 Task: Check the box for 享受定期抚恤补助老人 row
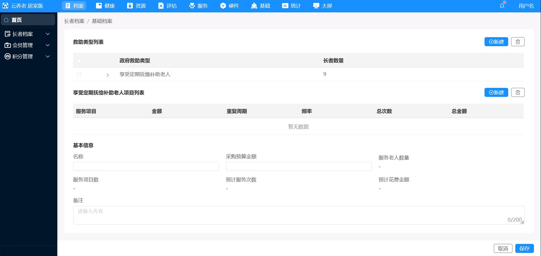click(x=79, y=75)
